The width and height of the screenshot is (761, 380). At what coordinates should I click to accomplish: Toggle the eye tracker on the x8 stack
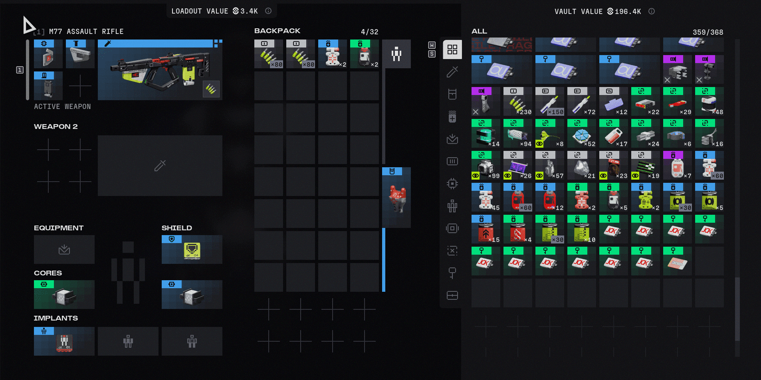click(x=539, y=144)
